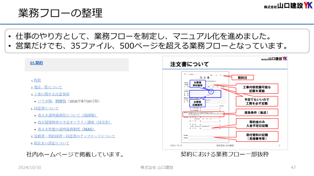Open the 発注一覧について link
The width and height of the screenshot is (314, 176).
[x=48, y=87]
